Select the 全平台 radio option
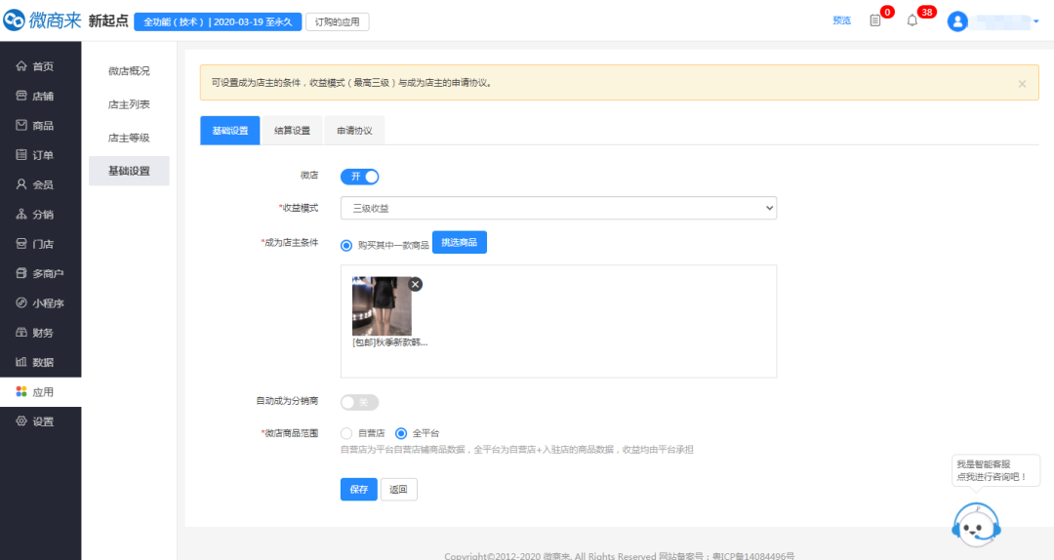The image size is (1054, 560). (x=401, y=433)
